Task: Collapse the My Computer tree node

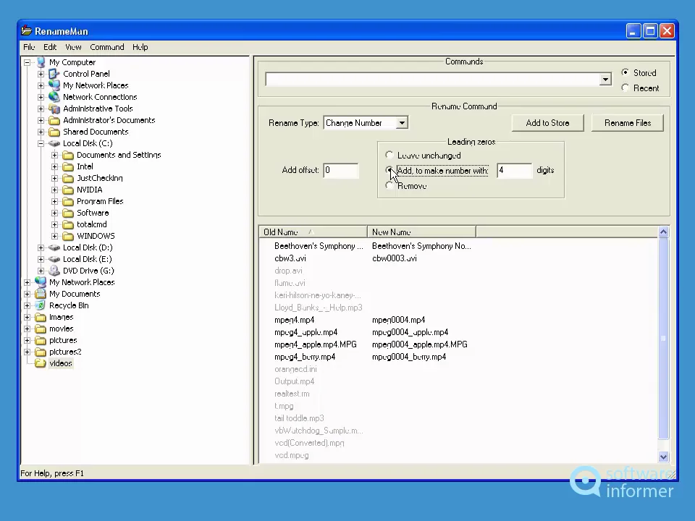Action: 28,62
